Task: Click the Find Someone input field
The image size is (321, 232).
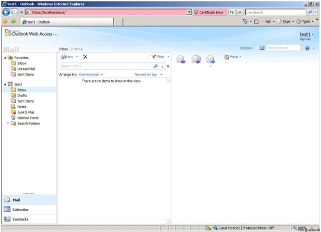Action: (x=283, y=48)
